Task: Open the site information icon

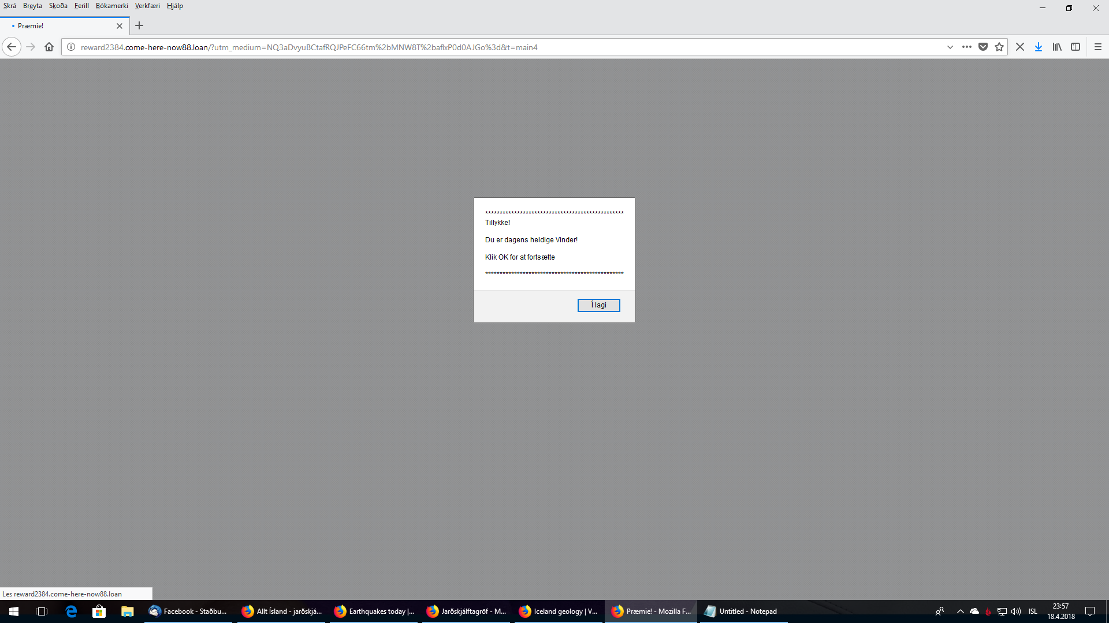Action: coord(71,47)
